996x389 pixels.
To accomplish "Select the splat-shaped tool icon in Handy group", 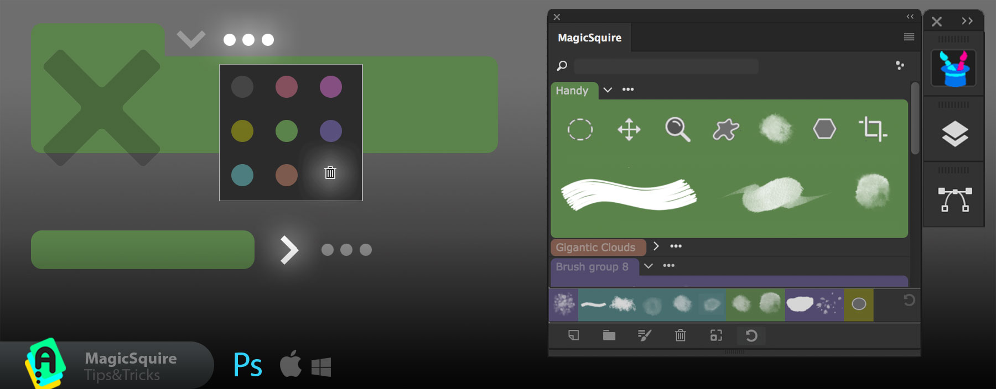I will pos(725,130).
